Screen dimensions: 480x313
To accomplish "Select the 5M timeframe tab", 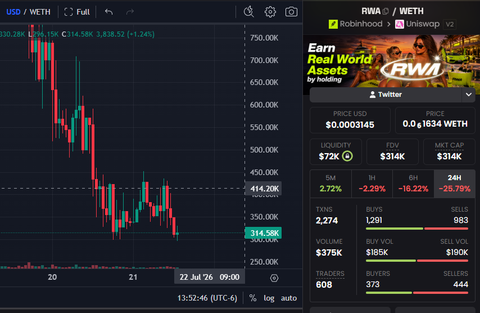I will (x=330, y=184).
